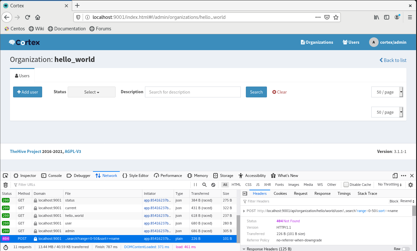Expand the POST request URL details
This screenshot has height=251, width=417.
tap(244, 211)
